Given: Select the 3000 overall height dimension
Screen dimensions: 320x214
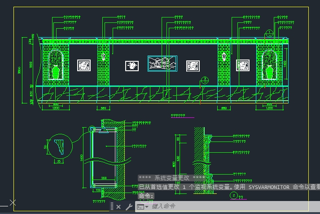Looking at the screenshot, I should [19, 70].
